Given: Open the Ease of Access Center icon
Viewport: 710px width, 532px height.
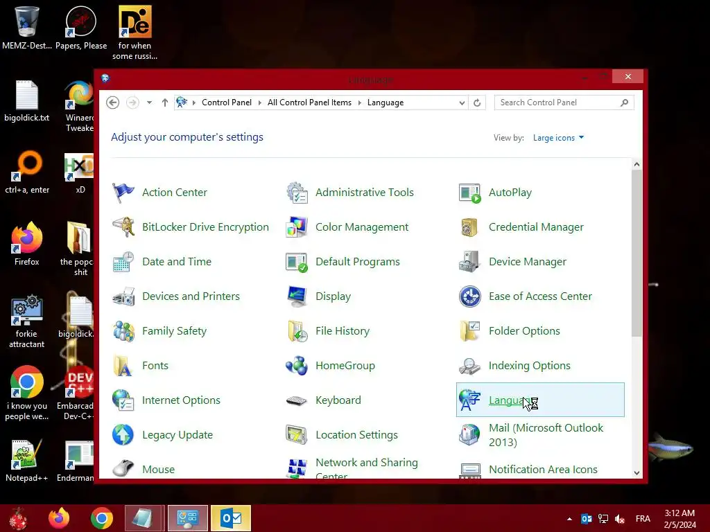Looking at the screenshot, I should click(x=470, y=296).
